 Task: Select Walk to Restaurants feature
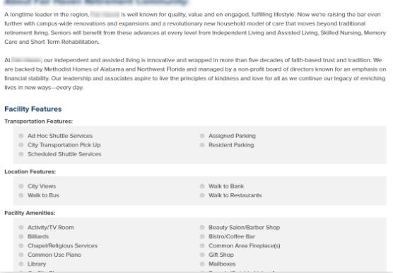(235, 195)
